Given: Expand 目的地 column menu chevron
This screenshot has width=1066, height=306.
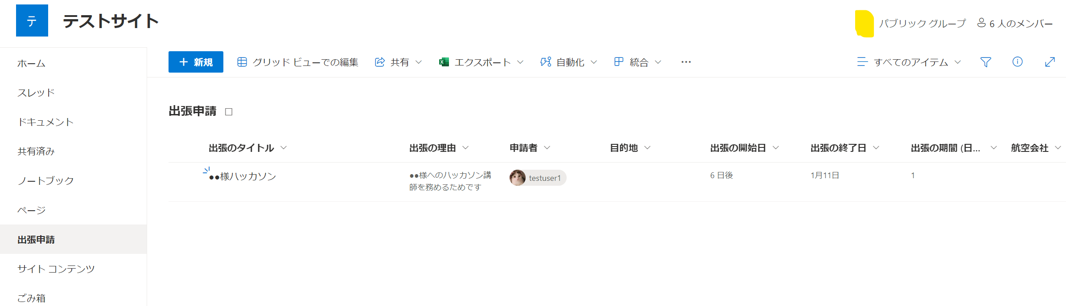Looking at the screenshot, I should (647, 147).
